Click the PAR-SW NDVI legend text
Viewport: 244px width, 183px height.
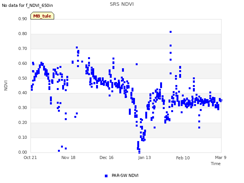[125, 175]
